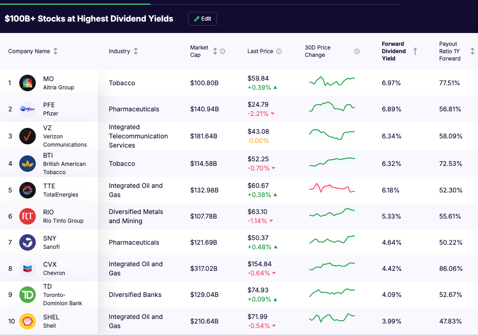Viewport: 478px width, 335px height.
Task: Click the 3.99% dividend yield value
Action: (391, 321)
